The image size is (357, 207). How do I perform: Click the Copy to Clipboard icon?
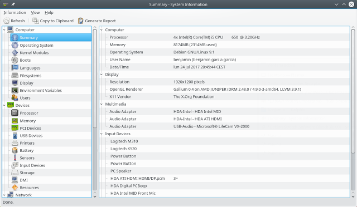tap(35, 21)
